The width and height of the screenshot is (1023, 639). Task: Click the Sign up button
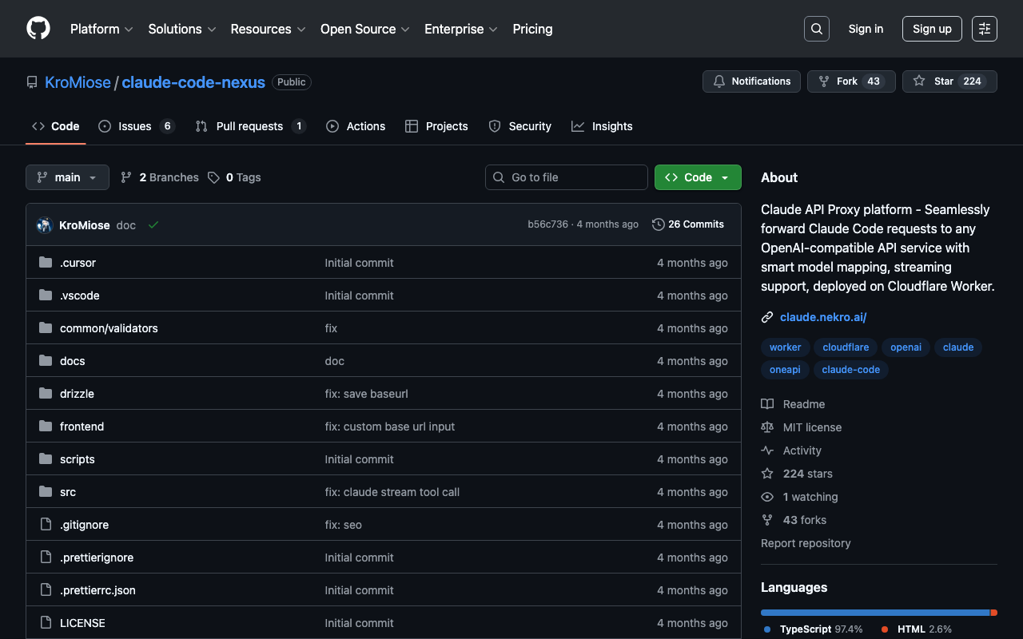tap(932, 29)
